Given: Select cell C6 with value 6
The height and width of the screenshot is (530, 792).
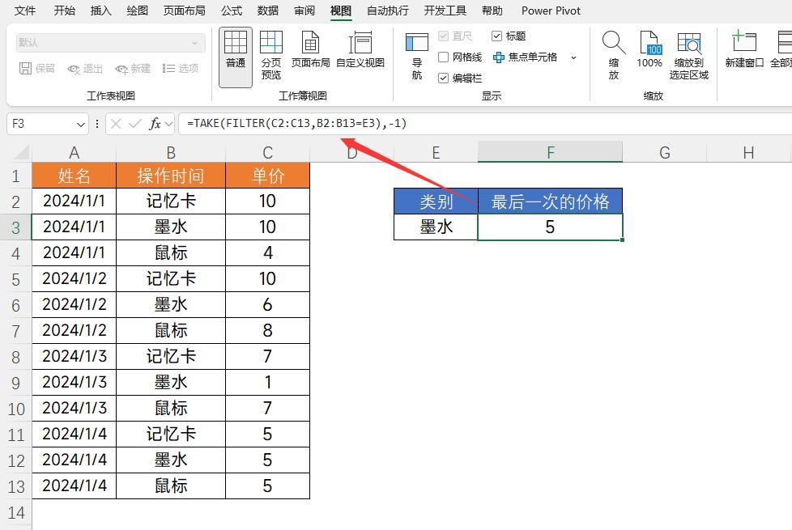Looking at the screenshot, I should (268, 304).
